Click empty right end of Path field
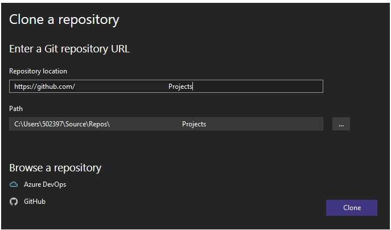Viewport: 391px width, 230px height. point(264,124)
